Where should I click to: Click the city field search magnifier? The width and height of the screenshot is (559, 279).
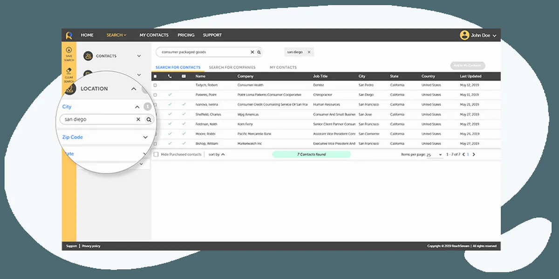coord(149,120)
